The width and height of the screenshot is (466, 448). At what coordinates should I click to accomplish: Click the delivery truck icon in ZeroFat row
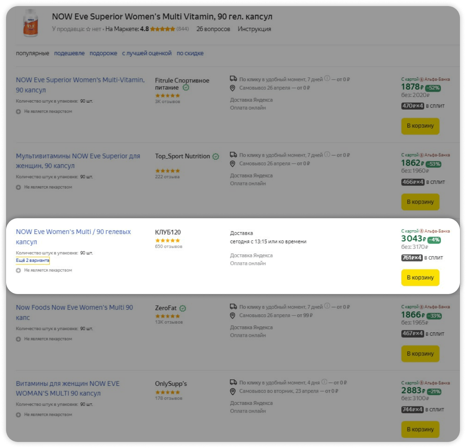coord(233,307)
